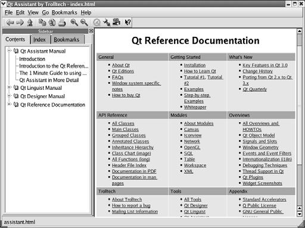Click the book icon beside Qt Designer Manual

pyautogui.click(x=16, y=96)
